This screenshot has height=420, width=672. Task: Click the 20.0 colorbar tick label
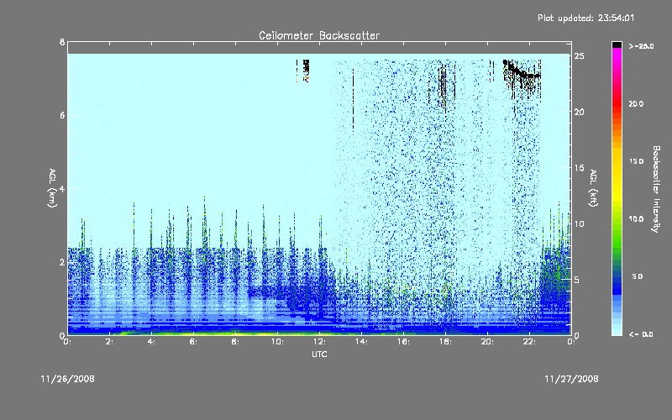[636, 103]
